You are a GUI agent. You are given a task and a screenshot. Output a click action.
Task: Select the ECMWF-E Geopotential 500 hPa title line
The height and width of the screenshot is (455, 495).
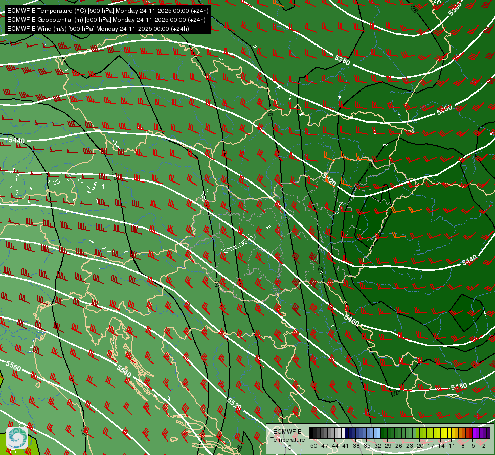coord(106,20)
